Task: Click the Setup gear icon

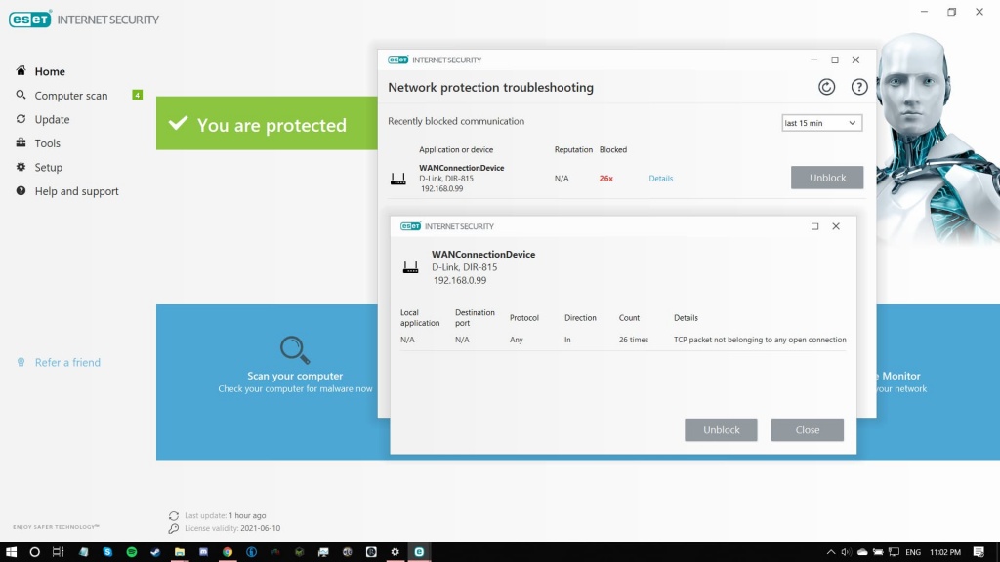Action: click(x=21, y=167)
